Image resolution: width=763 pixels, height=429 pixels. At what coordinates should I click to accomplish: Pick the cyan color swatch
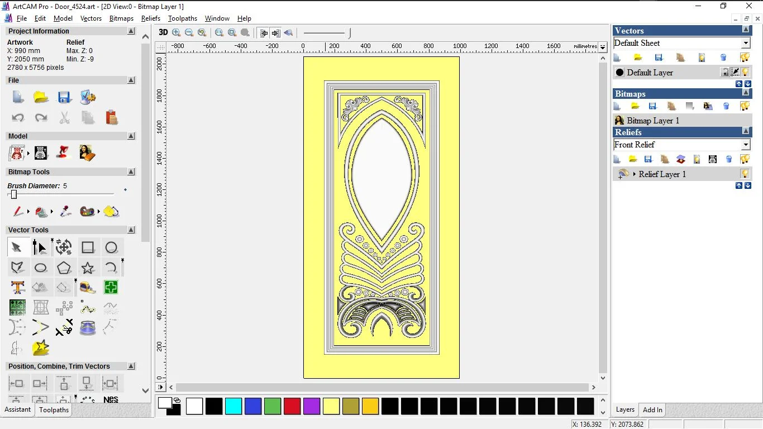coord(233,406)
